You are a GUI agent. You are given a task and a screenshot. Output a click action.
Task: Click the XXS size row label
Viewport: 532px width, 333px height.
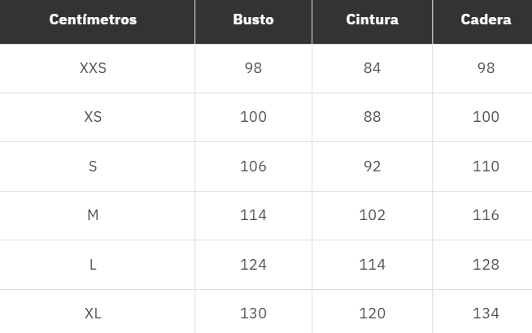[93, 68]
